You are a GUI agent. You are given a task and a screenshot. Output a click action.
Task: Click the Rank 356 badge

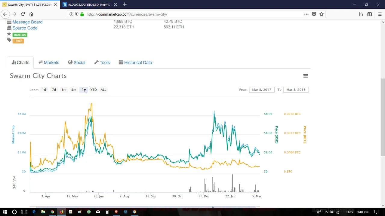(x=20, y=35)
